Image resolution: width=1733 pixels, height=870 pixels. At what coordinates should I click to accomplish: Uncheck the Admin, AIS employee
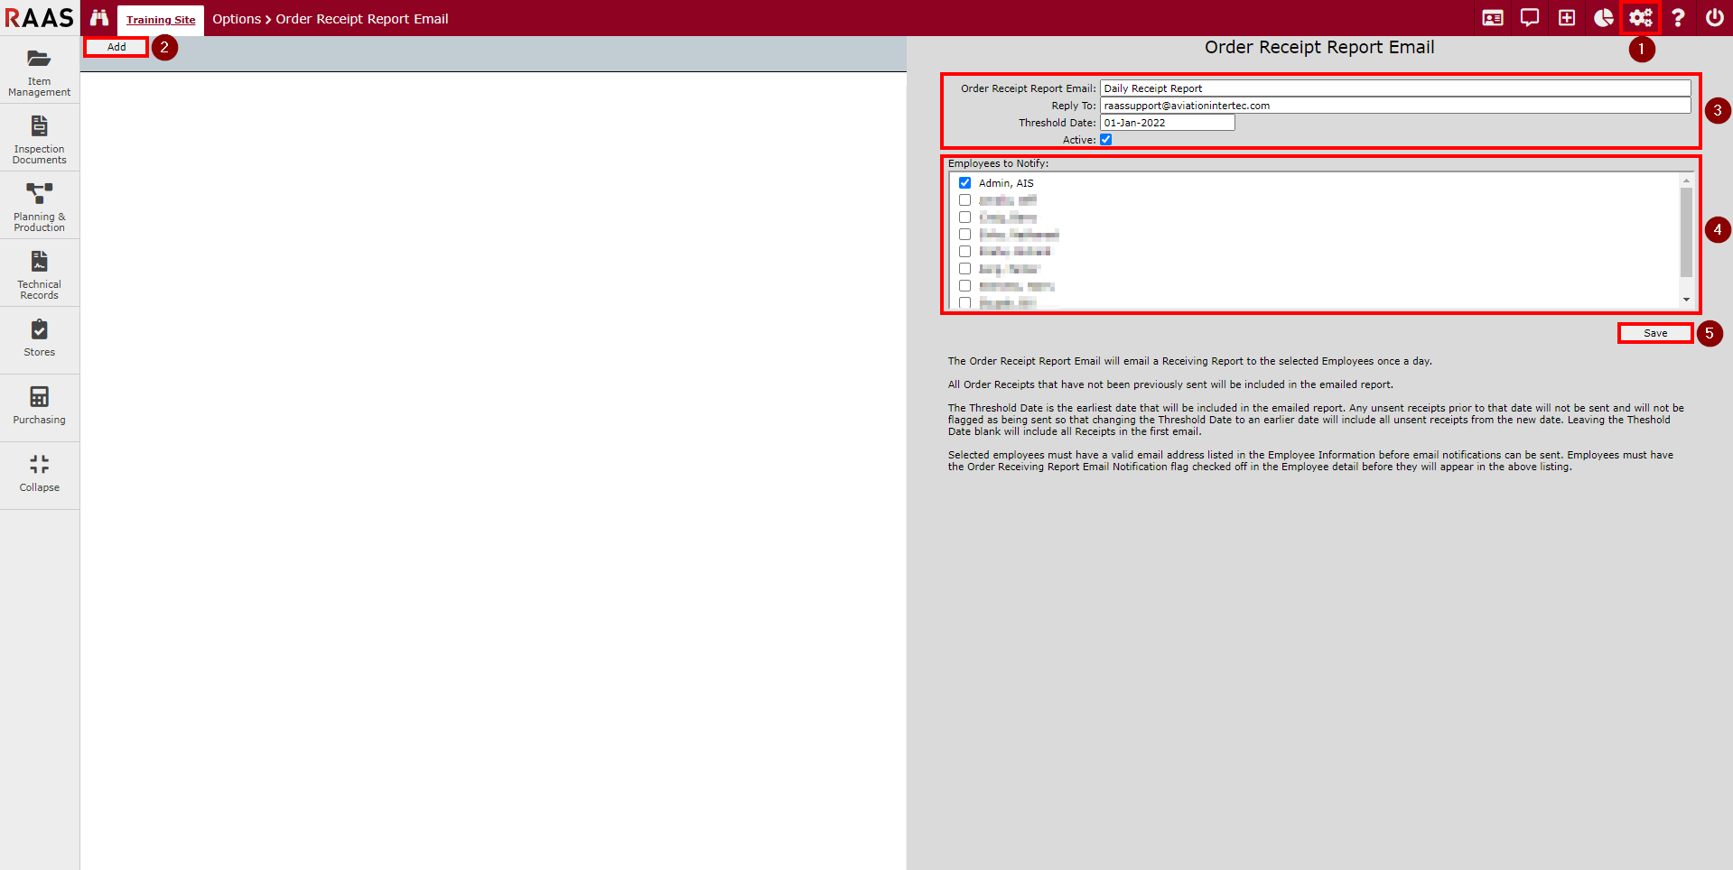[x=964, y=183]
